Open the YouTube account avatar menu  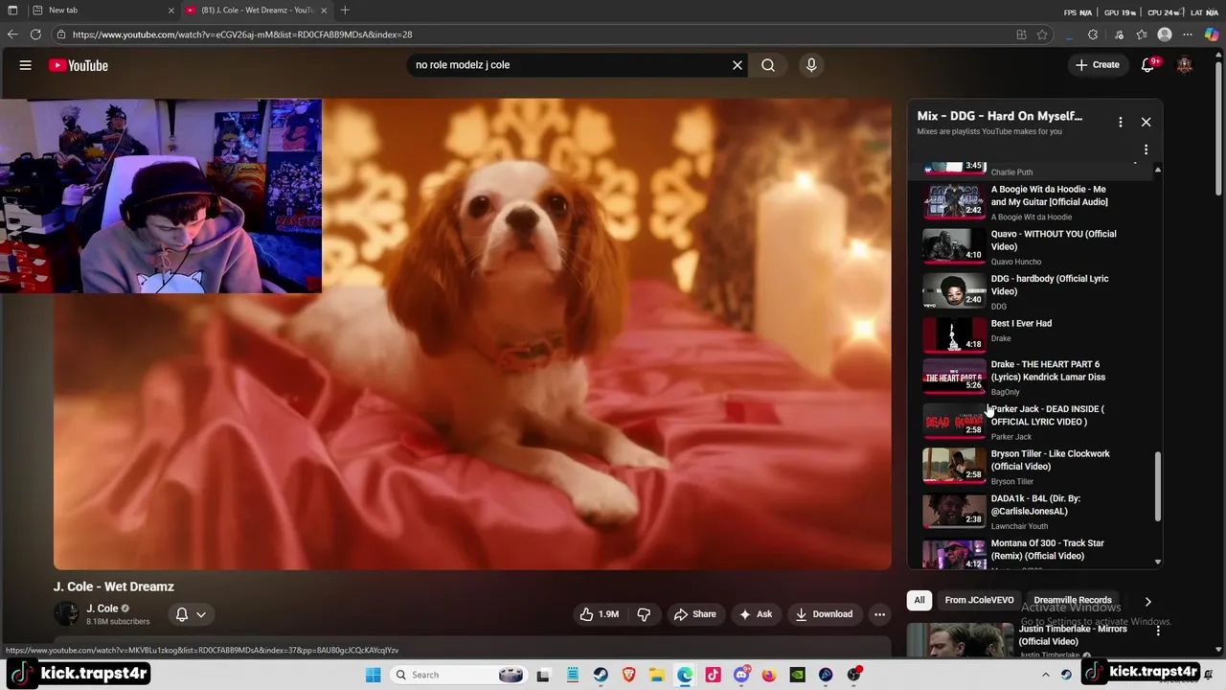pyautogui.click(x=1185, y=65)
